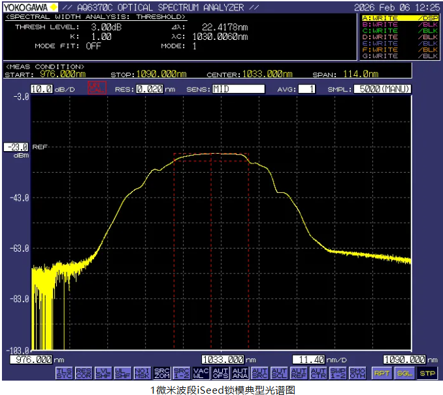Select trace A: WRITE /DSP
443x395 pixels.
pos(400,18)
